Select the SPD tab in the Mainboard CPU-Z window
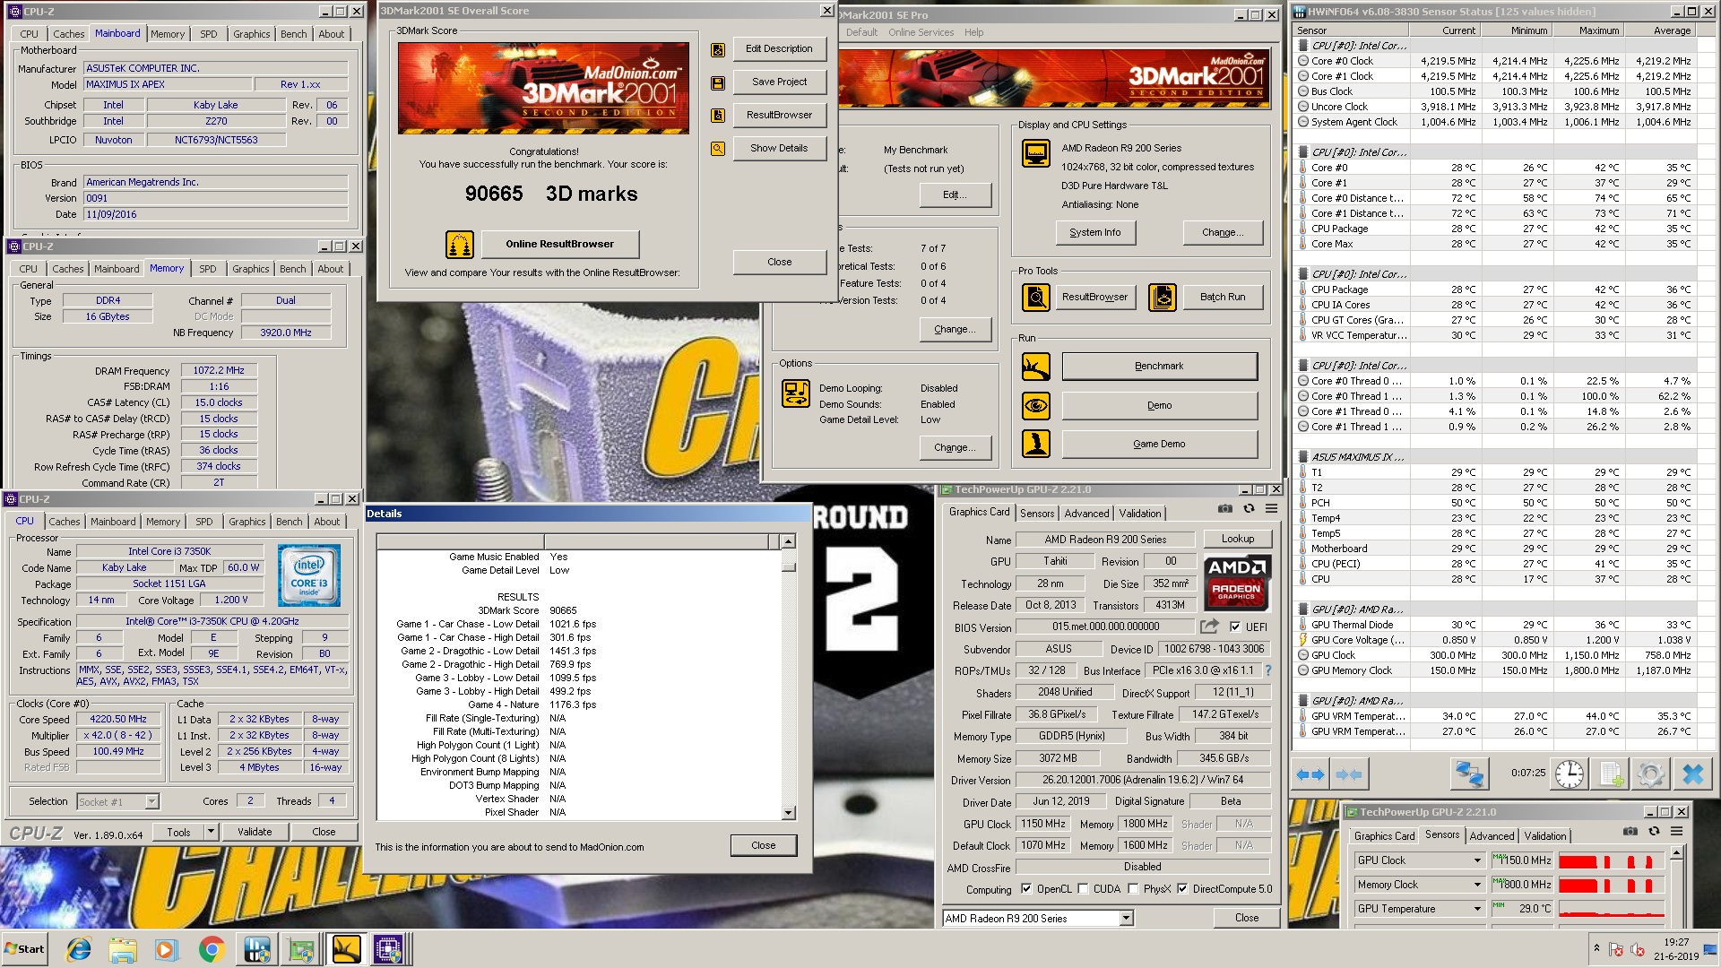The height and width of the screenshot is (968, 1721). click(209, 34)
